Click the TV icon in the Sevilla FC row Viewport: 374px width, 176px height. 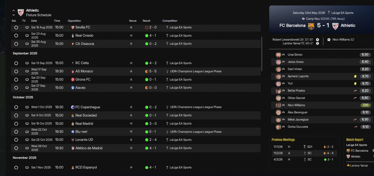coord(27,27)
